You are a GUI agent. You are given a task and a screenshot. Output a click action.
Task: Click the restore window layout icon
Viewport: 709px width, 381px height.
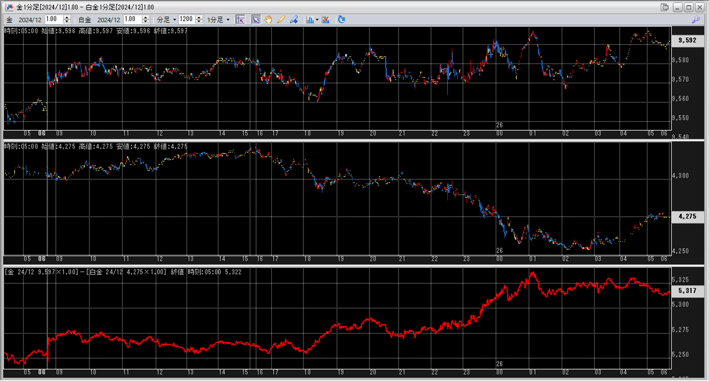coord(664,7)
